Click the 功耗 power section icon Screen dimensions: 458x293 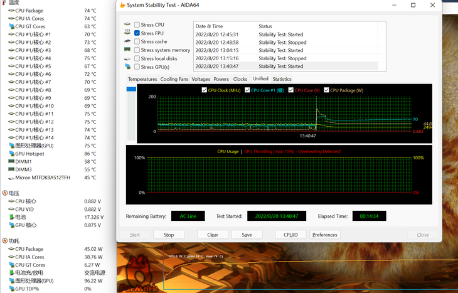coord(4,241)
